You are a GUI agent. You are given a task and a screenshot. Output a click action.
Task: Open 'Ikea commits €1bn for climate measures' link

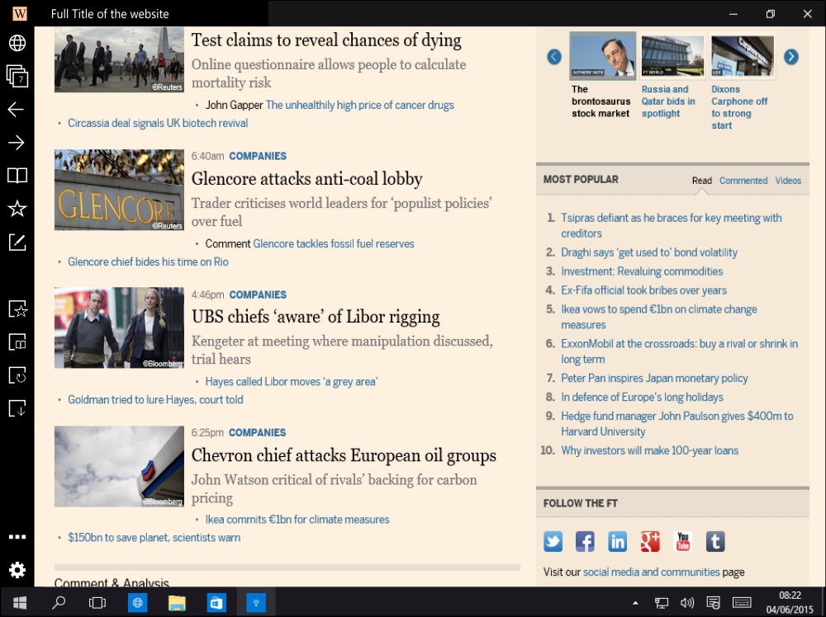click(297, 520)
